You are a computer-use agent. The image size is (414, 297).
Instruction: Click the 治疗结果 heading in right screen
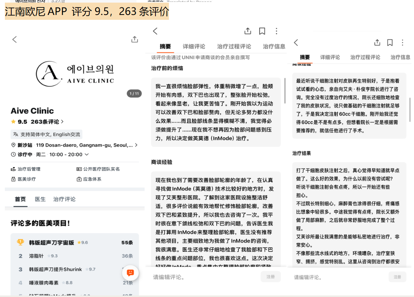pyautogui.click(x=302, y=153)
